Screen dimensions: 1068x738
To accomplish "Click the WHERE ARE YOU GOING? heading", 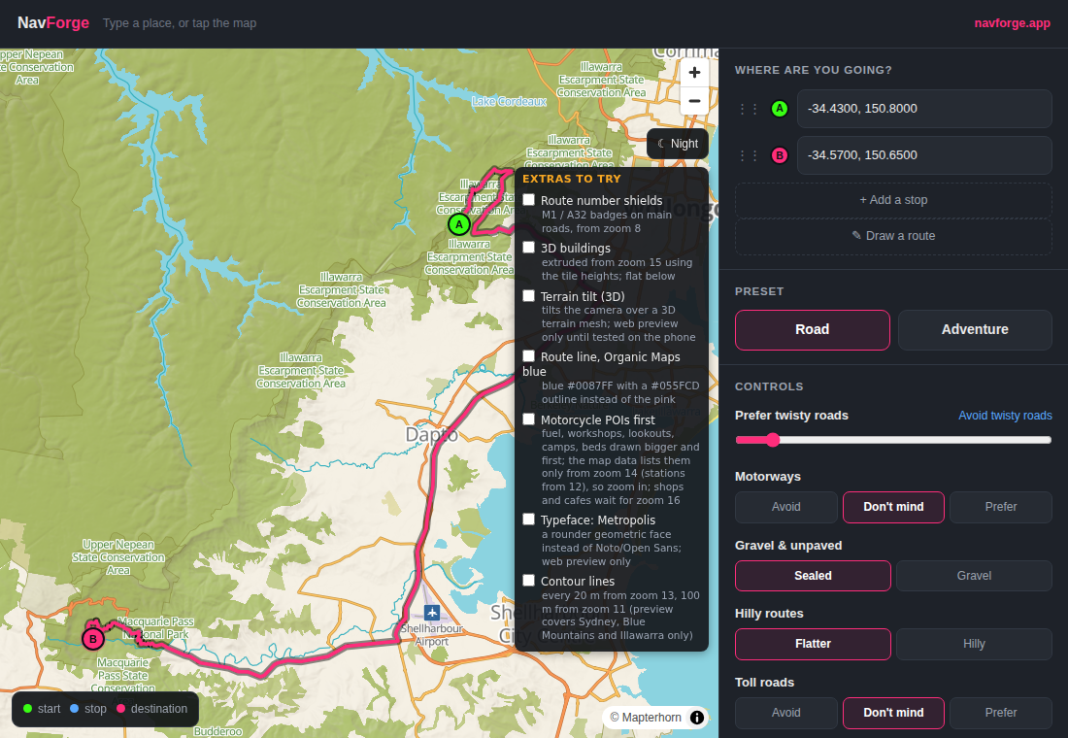I will pyautogui.click(x=814, y=70).
